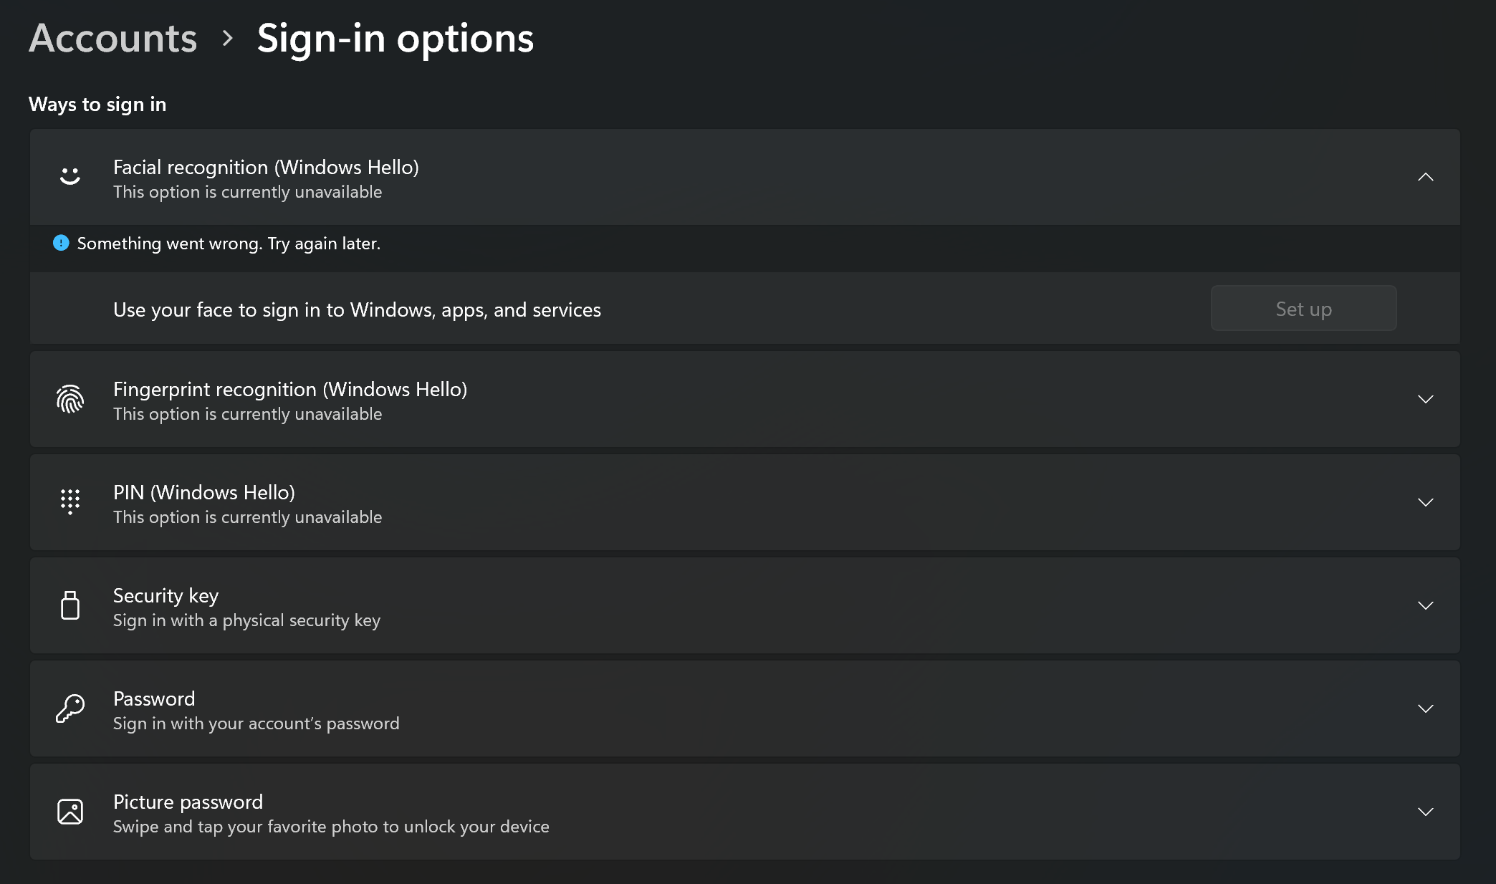The height and width of the screenshot is (884, 1496).
Task: Click the blue info icon beside error message
Action: [x=61, y=244]
